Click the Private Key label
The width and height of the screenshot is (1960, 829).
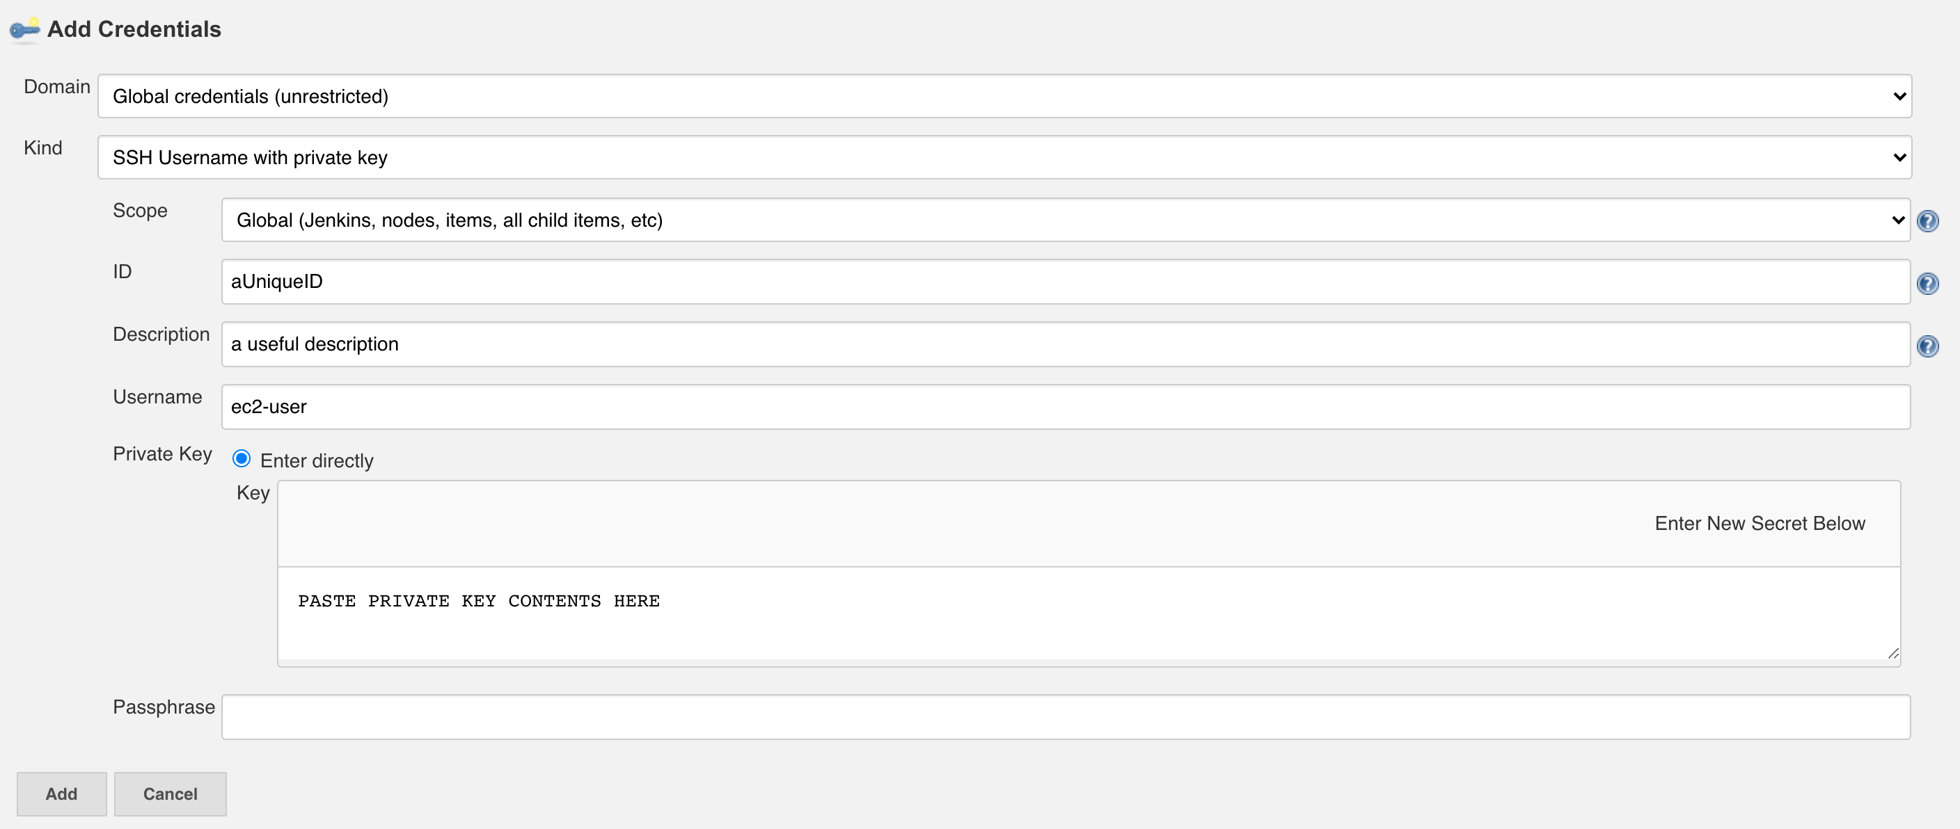pos(162,454)
